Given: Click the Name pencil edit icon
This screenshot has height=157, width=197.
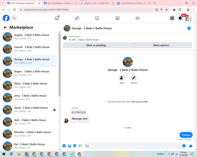Looking at the screenshot, I should click(134, 78).
